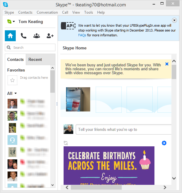Open the Tools menu

point(88,12)
